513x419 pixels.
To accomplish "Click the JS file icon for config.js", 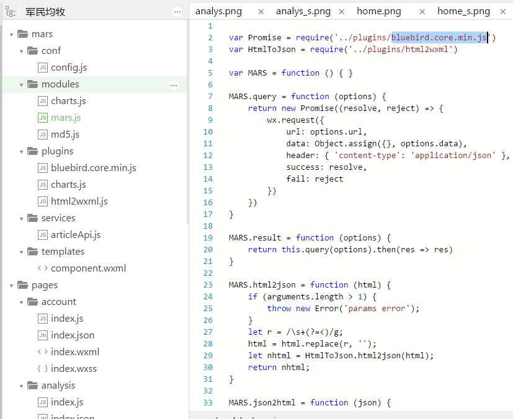I will pos(42,68).
